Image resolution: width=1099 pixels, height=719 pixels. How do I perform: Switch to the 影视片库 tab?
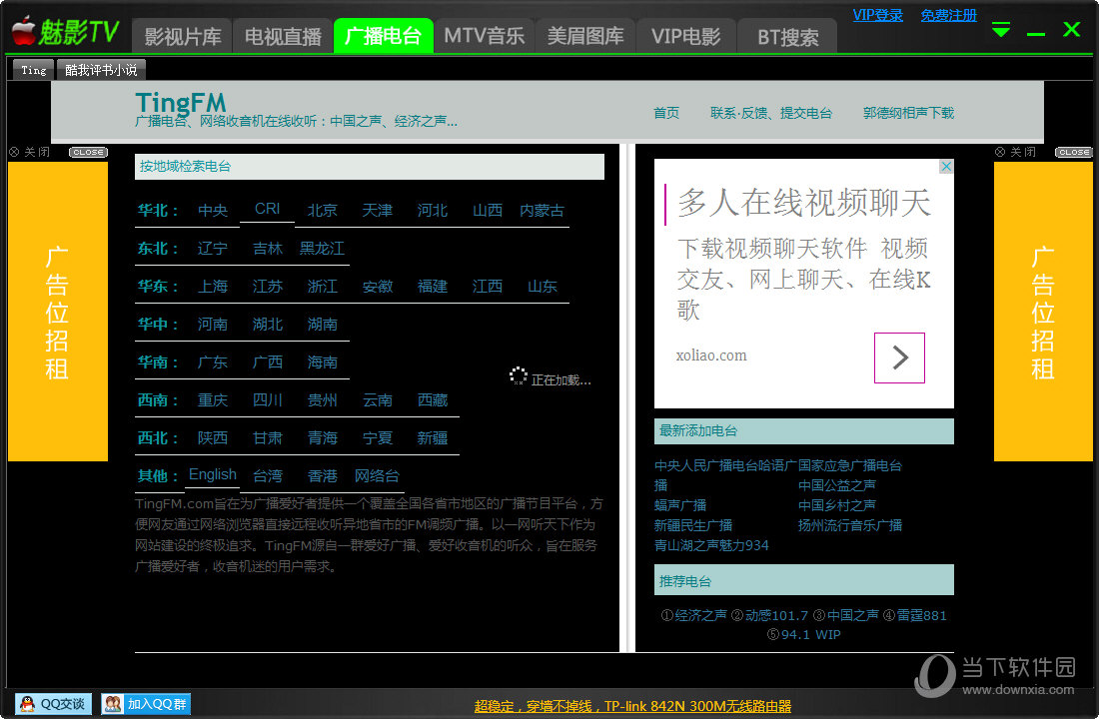tap(182, 36)
